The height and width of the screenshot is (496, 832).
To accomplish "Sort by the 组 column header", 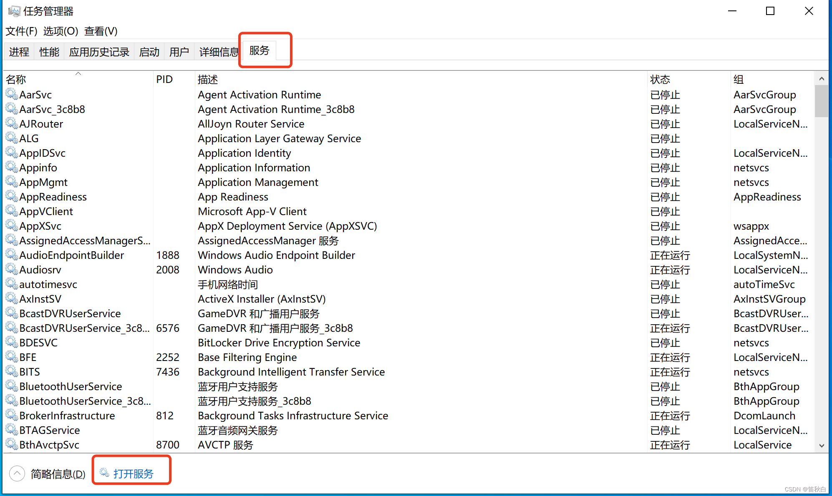I will click(772, 79).
